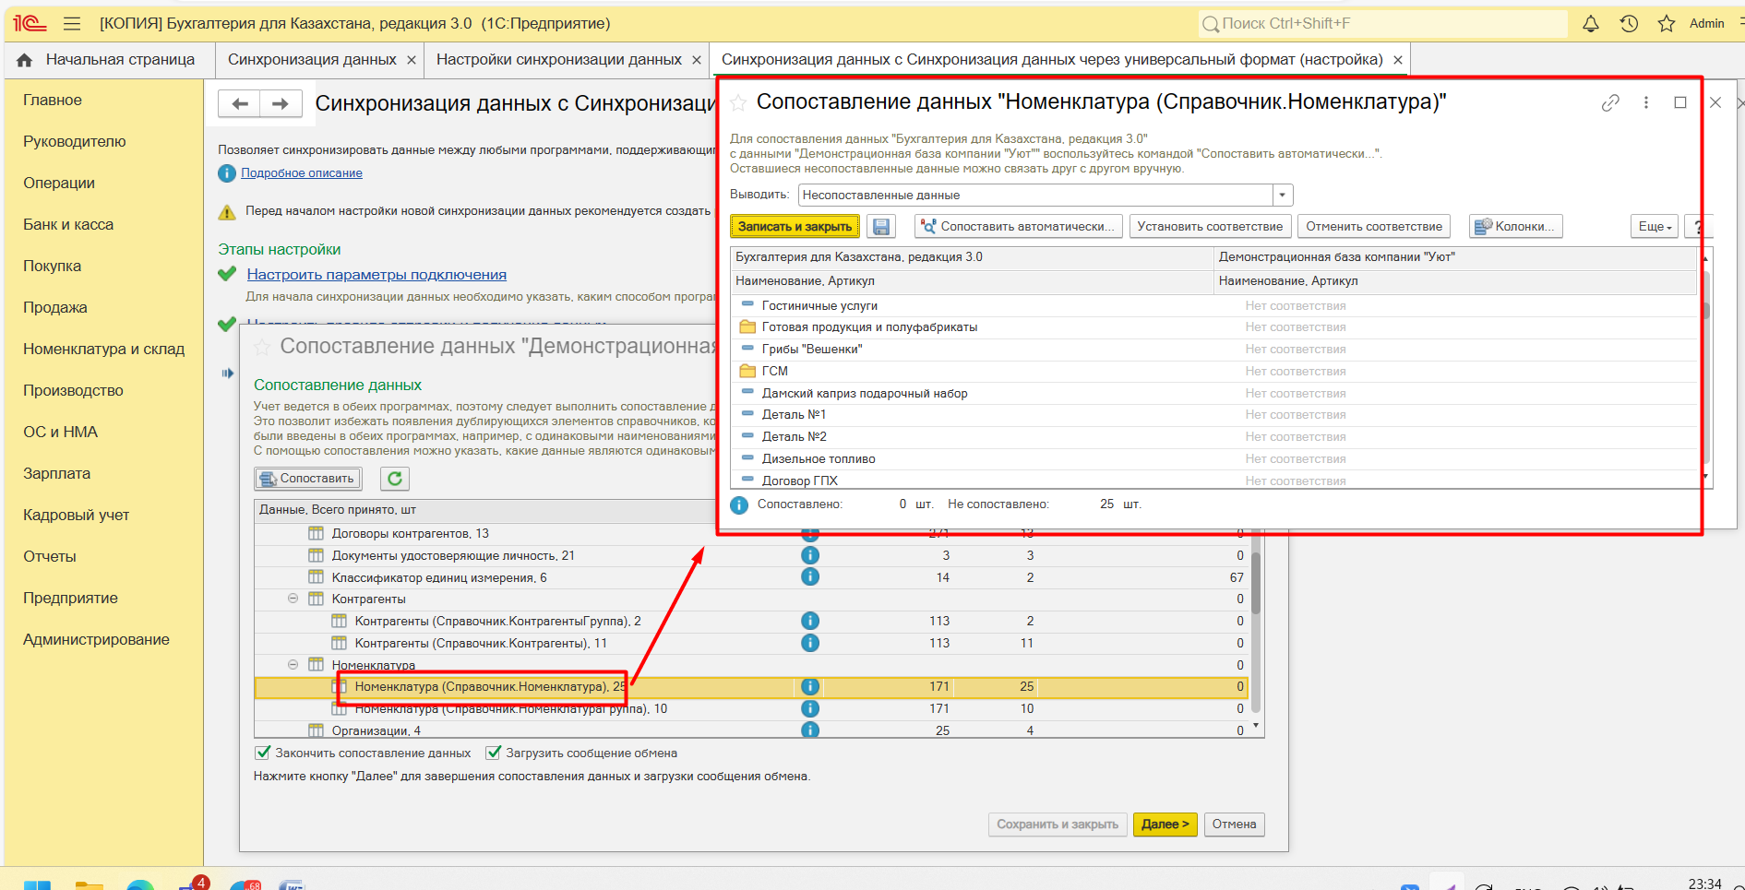The width and height of the screenshot is (1745, 890).
Task: Expand the 'Еще' dropdown menu
Action: (x=1655, y=227)
